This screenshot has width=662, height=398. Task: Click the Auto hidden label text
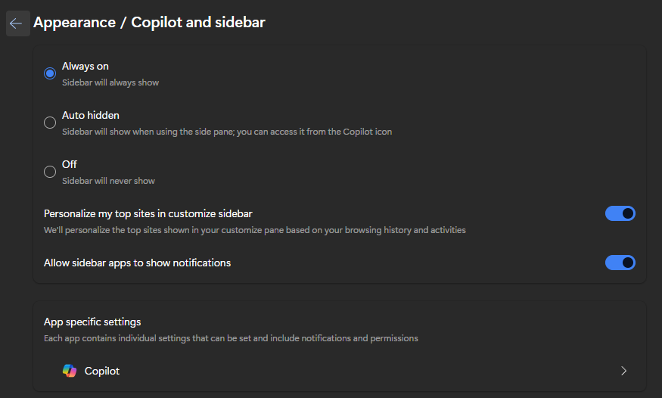91,116
